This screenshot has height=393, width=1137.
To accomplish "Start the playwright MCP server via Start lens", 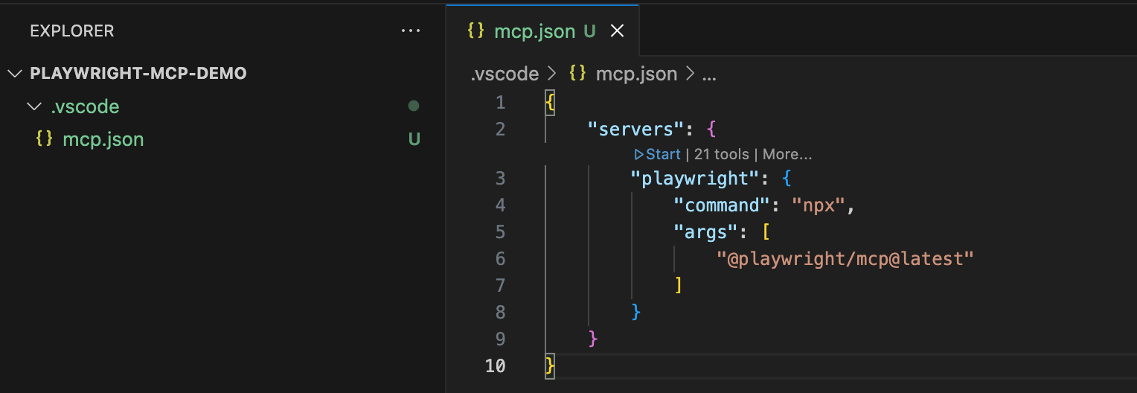I will click(x=658, y=154).
